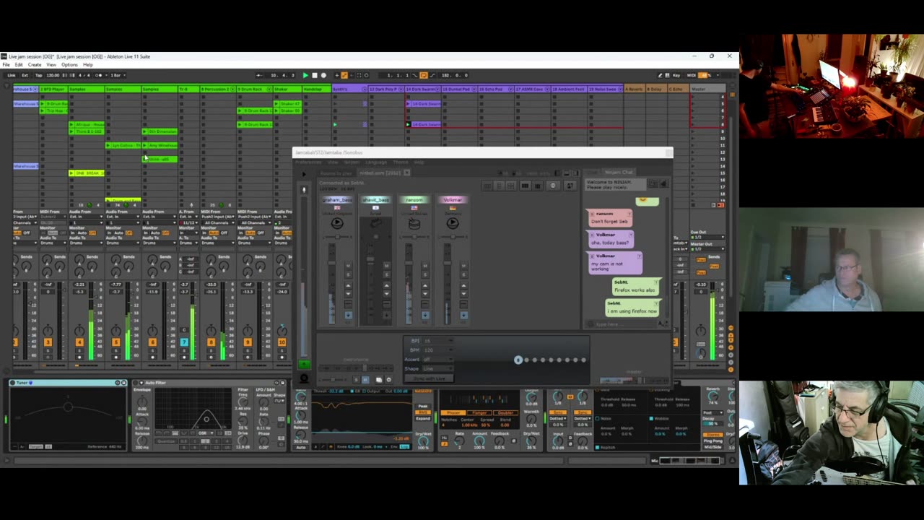924x520 pixels.
Task: Arm the Ableton arrangement record button
Action: (323, 75)
